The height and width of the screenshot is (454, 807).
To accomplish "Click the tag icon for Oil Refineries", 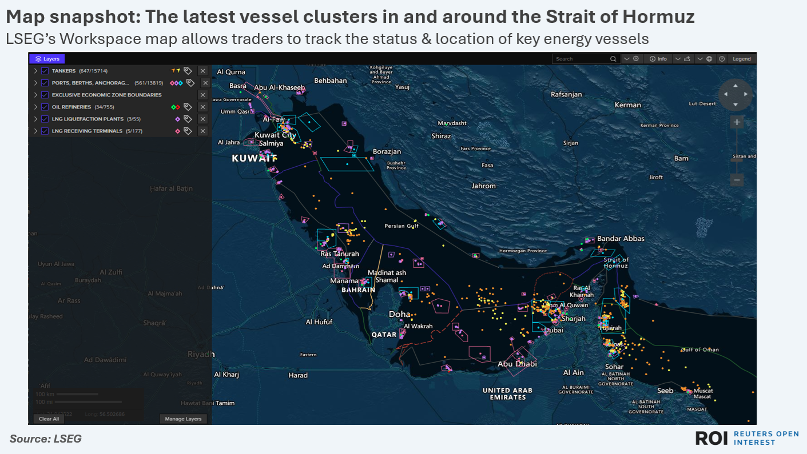I will coord(188,107).
